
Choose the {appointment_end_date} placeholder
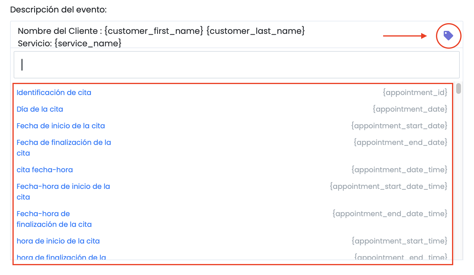(x=400, y=143)
